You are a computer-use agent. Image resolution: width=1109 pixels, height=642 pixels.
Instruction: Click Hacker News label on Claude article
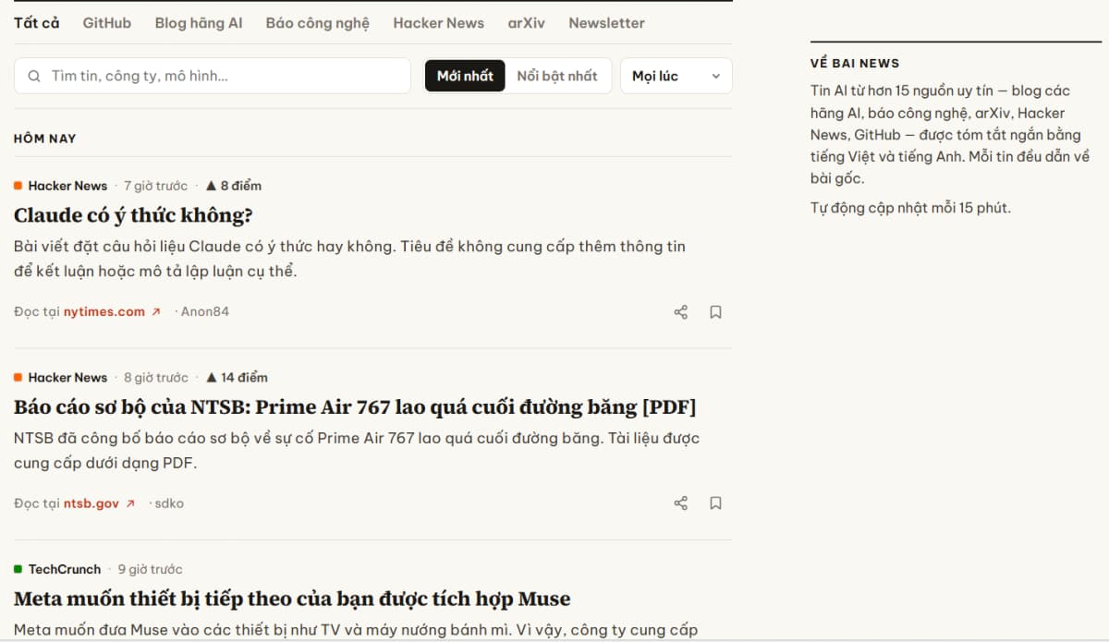click(67, 186)
